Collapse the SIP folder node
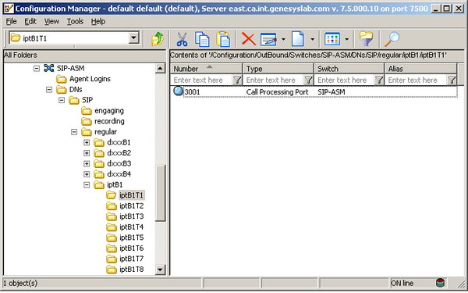468x293 pixels. tap(62, 100)
